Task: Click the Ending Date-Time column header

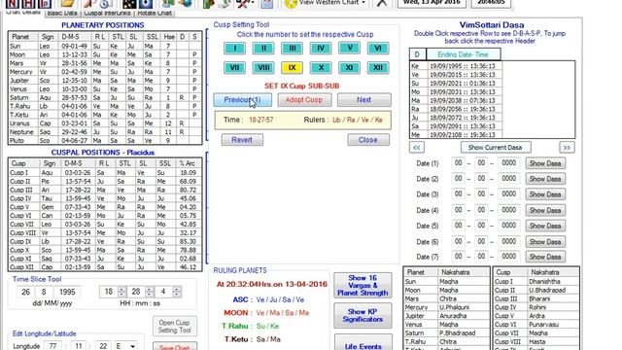Action: click(x=463, y=54)
